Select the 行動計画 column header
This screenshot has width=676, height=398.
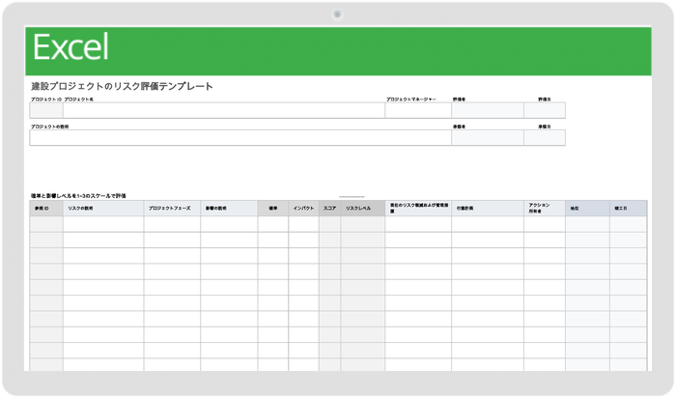[x=488, y=209]
